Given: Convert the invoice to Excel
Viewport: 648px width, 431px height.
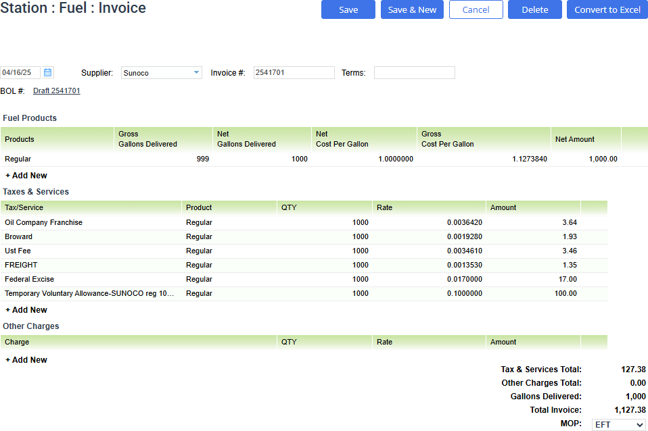Looking at the screenshot, I should (x=607, y=9).
